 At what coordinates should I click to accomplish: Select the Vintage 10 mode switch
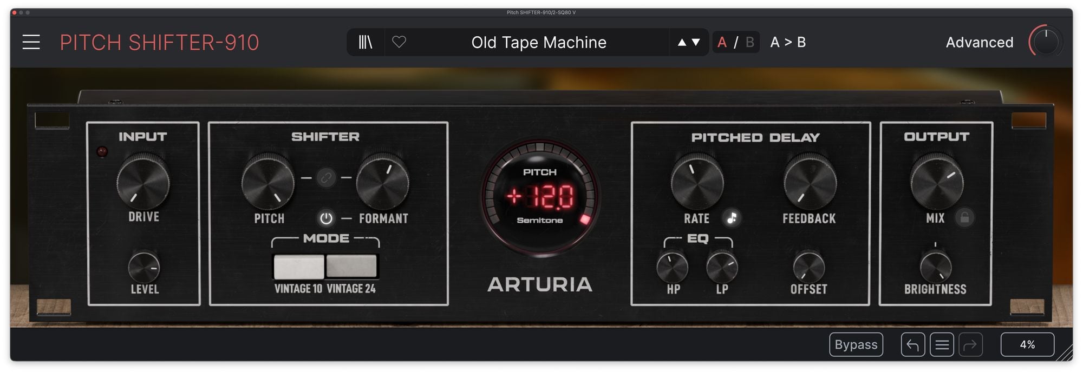(x=298, y=267)
